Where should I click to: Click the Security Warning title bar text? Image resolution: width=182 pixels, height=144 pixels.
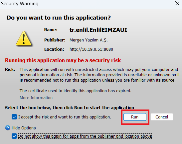coord(20,4)
